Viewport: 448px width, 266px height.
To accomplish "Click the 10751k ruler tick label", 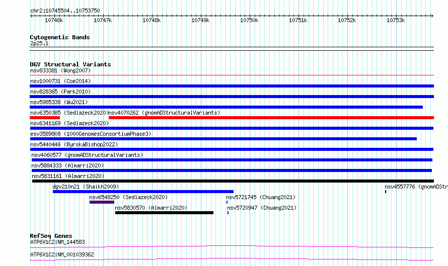I will pyautogui.click(x=298, y=20).
